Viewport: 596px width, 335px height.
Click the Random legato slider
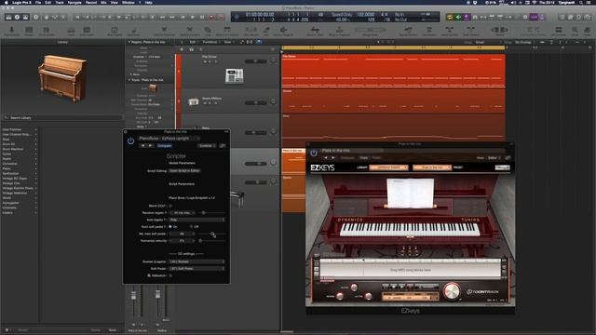click(211, 213)
